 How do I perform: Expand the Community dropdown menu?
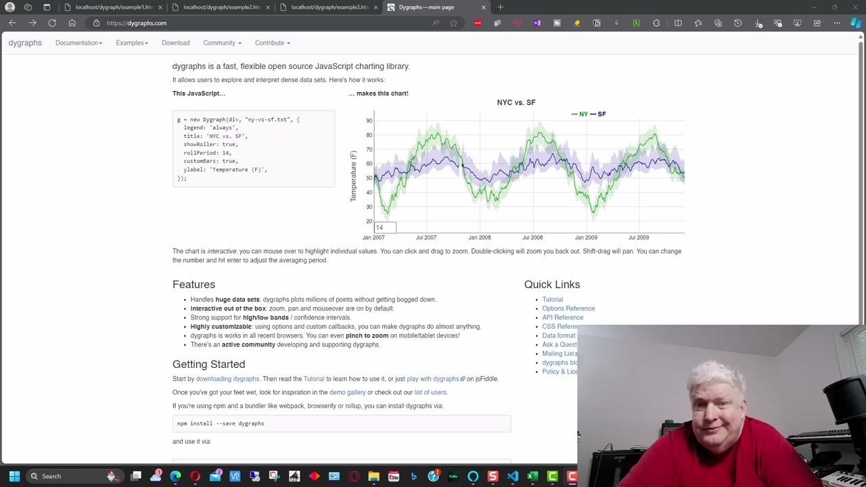coord(222,43)
